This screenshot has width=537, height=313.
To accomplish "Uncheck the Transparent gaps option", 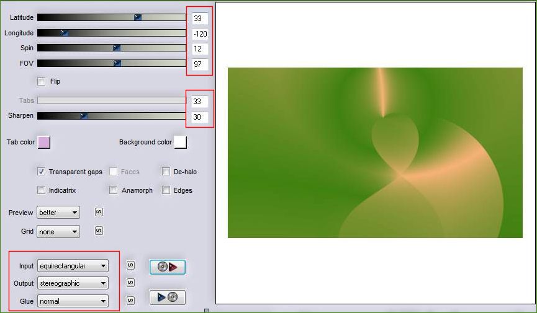I will coord(42,172).
